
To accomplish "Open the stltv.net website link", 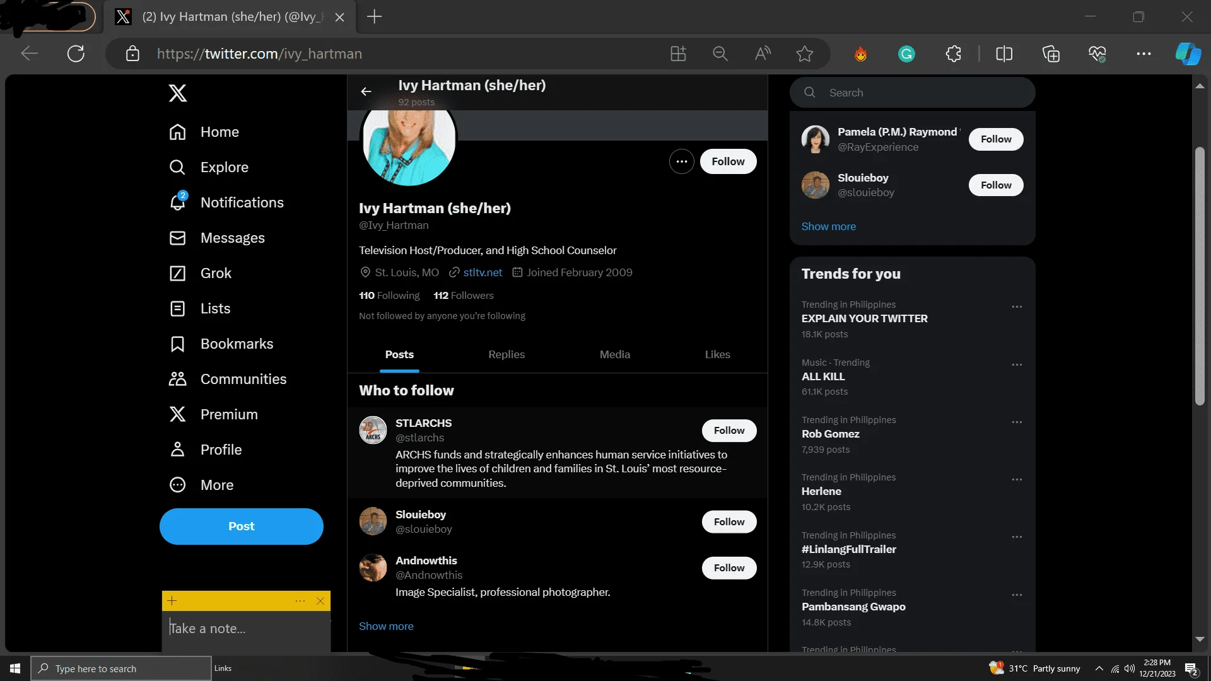I will click(x=483, y=272).
